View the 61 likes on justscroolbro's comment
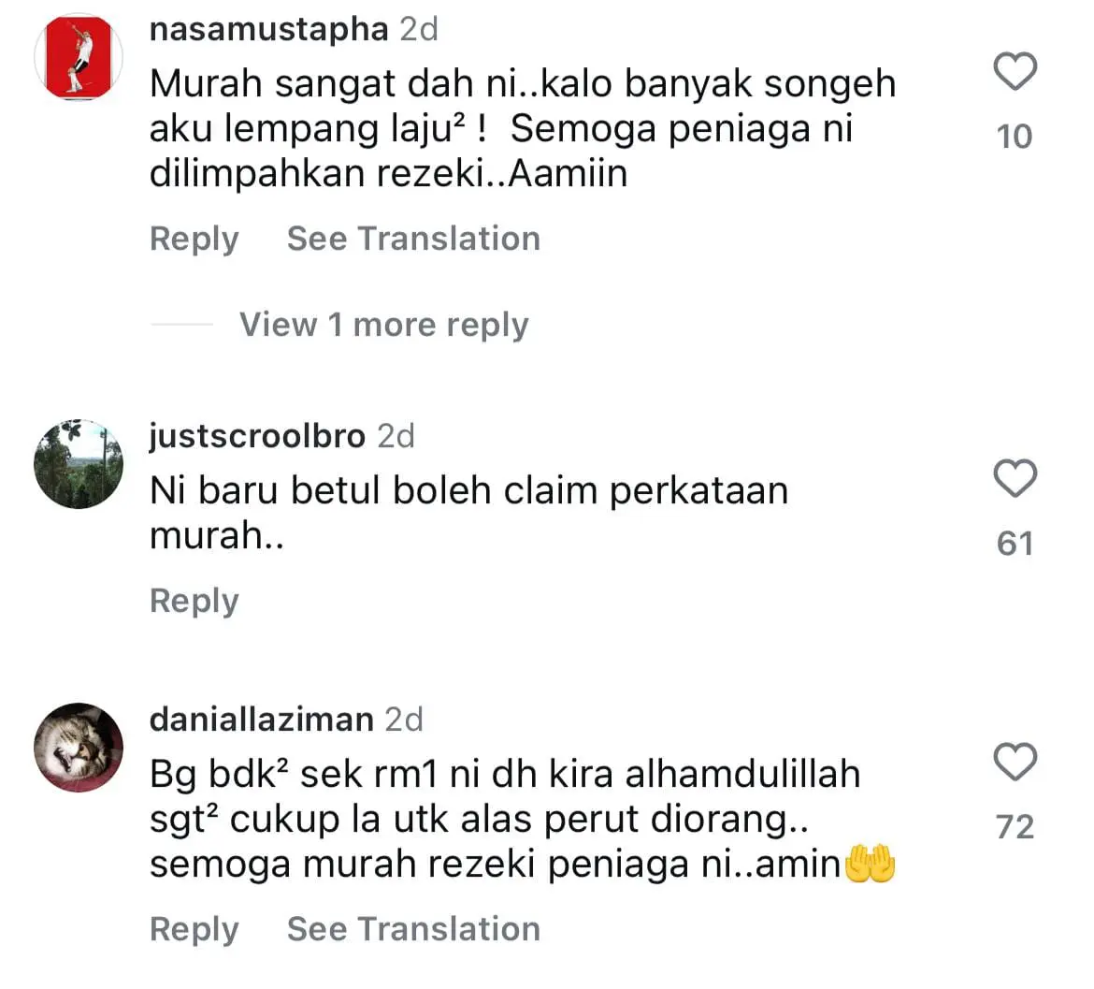1094x989 pixels. [1015, 544]
